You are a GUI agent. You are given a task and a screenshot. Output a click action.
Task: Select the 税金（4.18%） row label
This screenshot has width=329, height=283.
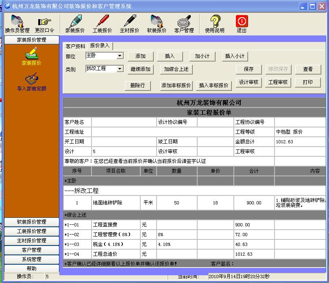pos(115,244)
